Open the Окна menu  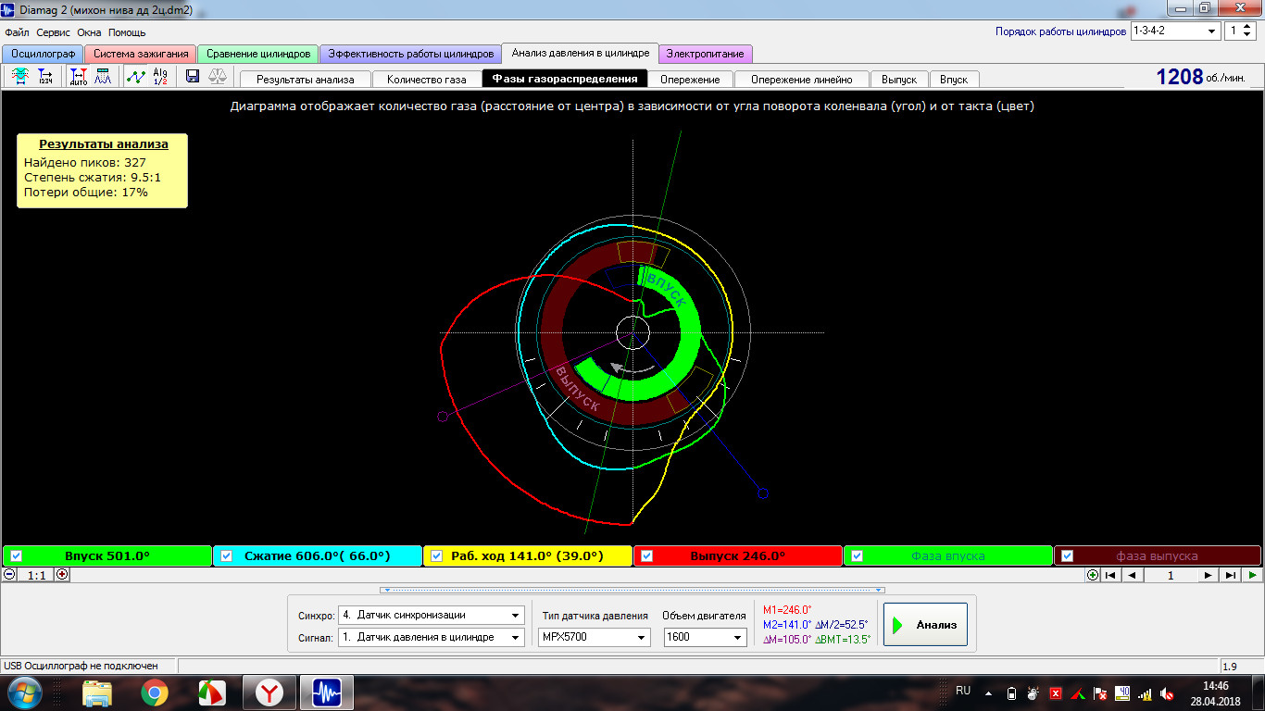pos(89,32)
